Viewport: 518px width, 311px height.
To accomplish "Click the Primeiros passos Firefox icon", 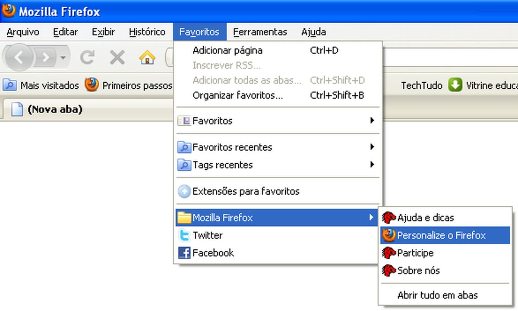I will pos(92,85).
